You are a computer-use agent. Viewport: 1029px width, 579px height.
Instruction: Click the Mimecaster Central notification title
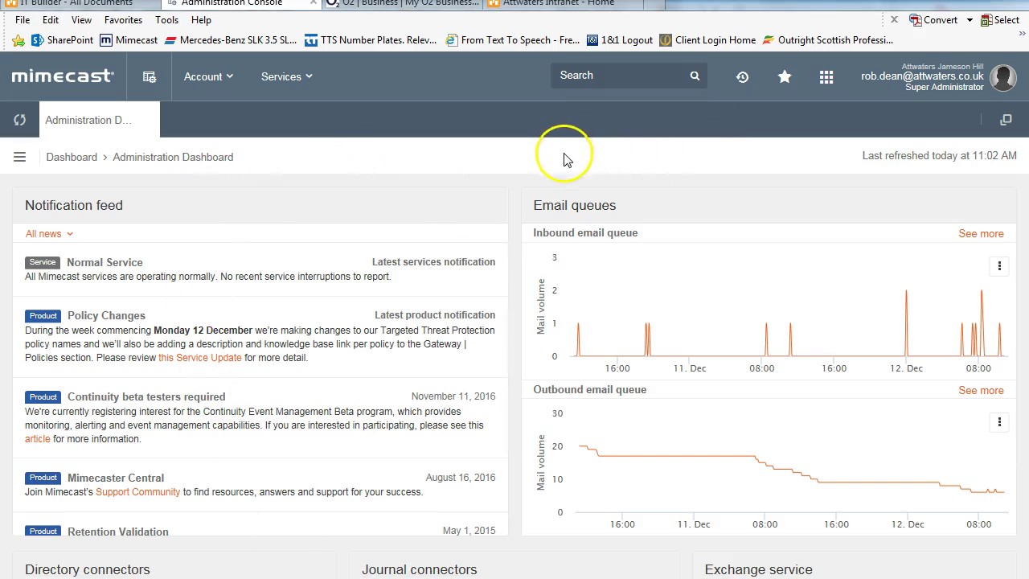[x=116, y=478]
